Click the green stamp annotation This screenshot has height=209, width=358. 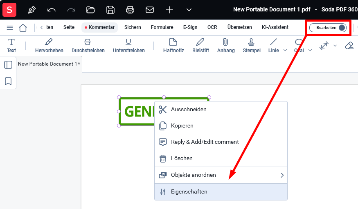(137, 112)
